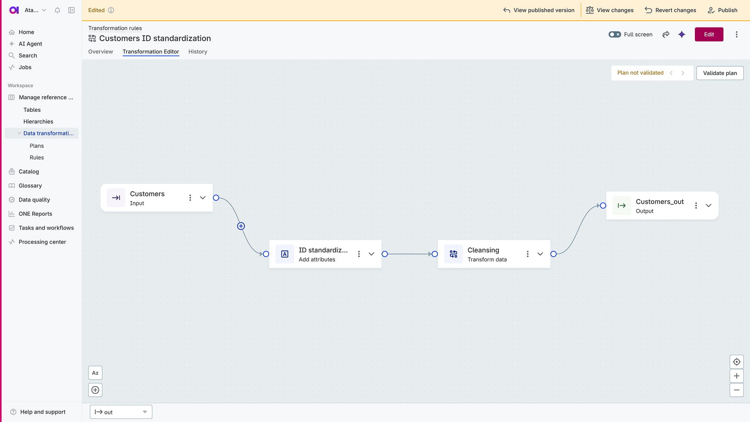Screen dimensions: 750x422
Task: Click the add step plus icon
Action: (95, 390)
